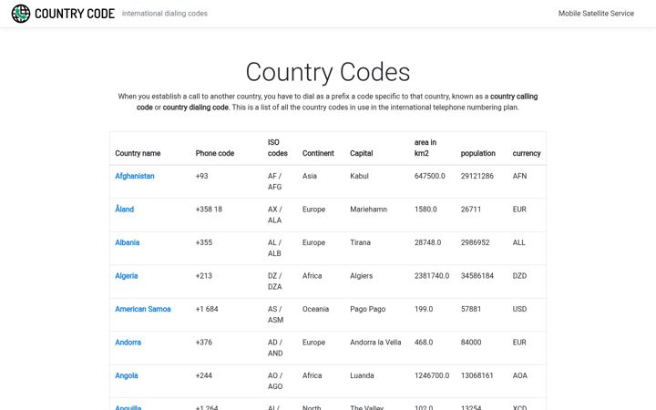Screen dimensions: 656x410
Task: Click the '34586184' population cell
Action: pyautogui.click(x=477, y=276)
